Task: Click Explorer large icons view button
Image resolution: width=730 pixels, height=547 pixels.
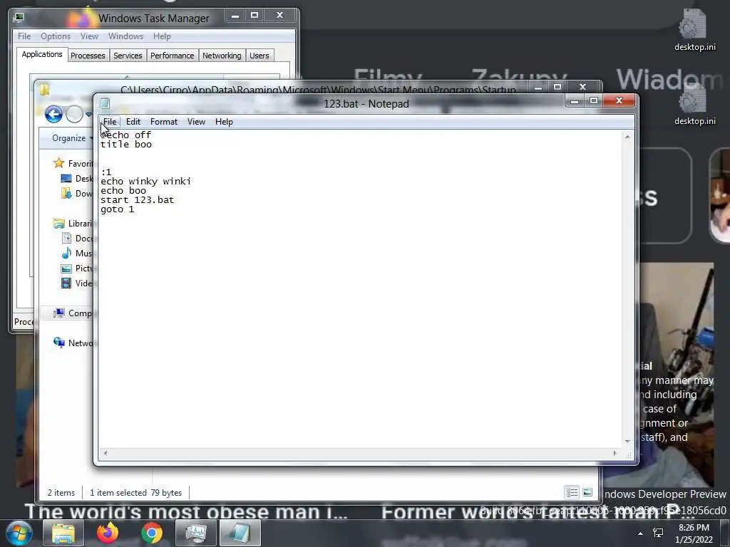Action: pyautogui.click(x=587, y=492)
